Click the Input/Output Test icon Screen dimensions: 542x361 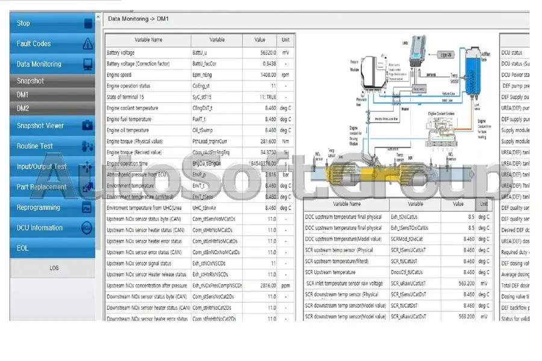pos(87,167)
